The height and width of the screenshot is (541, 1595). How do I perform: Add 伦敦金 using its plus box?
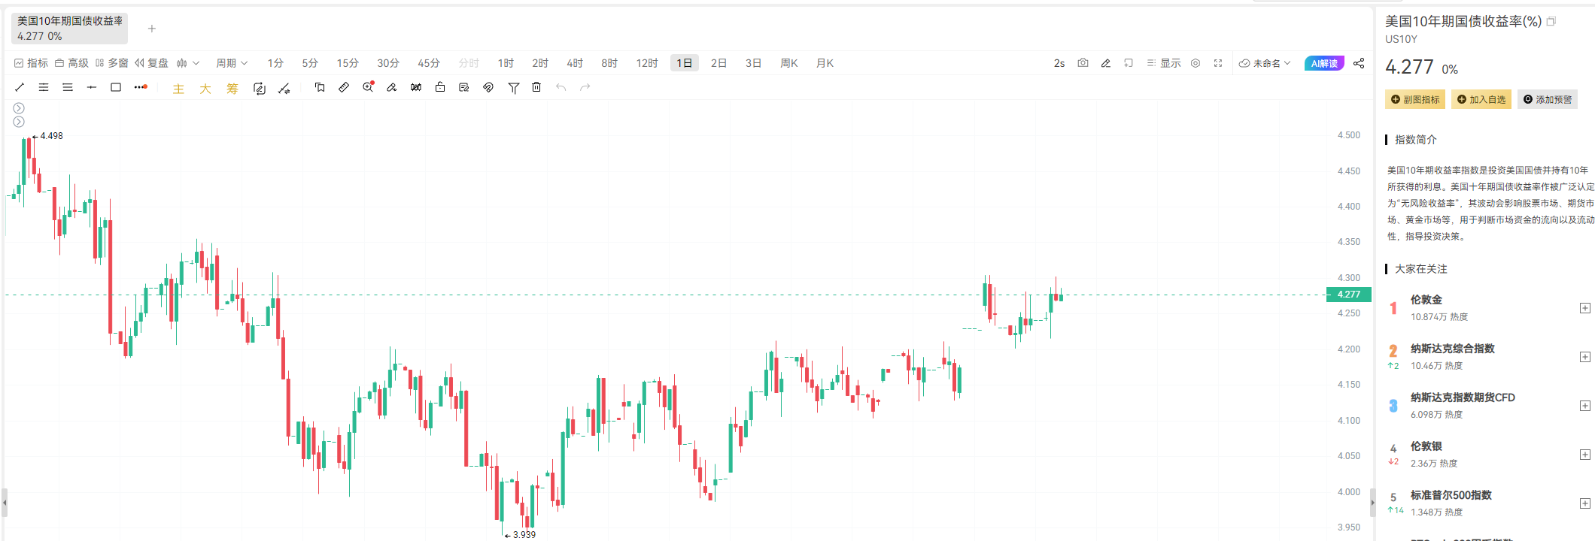click(x=1585, y=308)
